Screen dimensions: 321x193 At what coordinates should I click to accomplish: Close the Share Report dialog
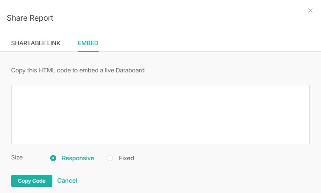pos(310,10)
